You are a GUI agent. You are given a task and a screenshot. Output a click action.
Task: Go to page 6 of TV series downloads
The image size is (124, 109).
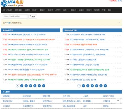(x=101, y=86)
